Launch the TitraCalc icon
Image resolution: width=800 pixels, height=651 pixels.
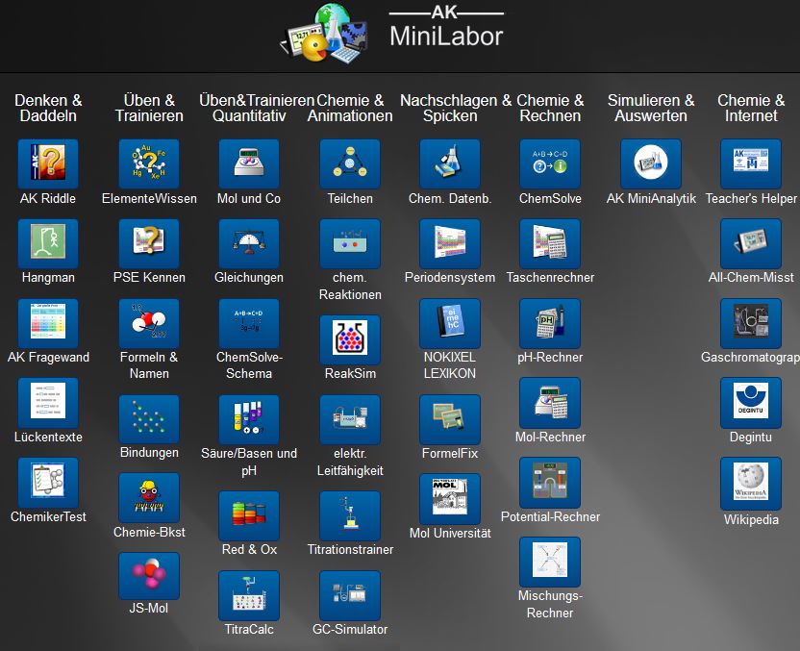tap(249, 595)
